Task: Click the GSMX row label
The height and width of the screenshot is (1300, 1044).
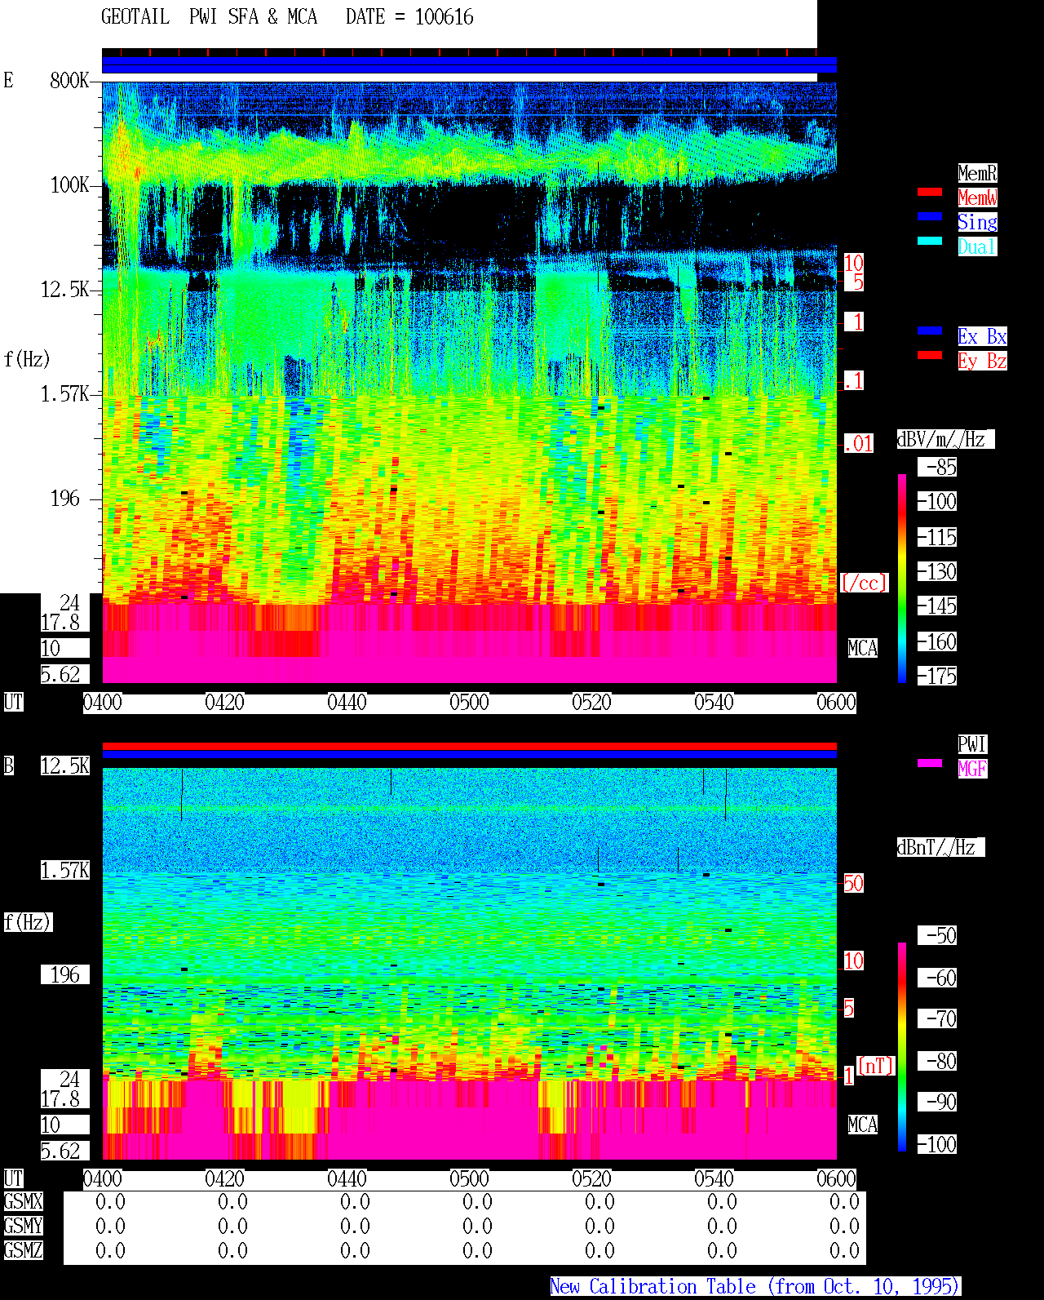Action: tap(23, 1201)
